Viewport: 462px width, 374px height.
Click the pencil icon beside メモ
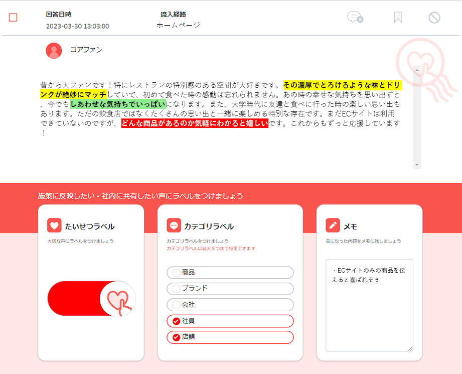[333, 225]
